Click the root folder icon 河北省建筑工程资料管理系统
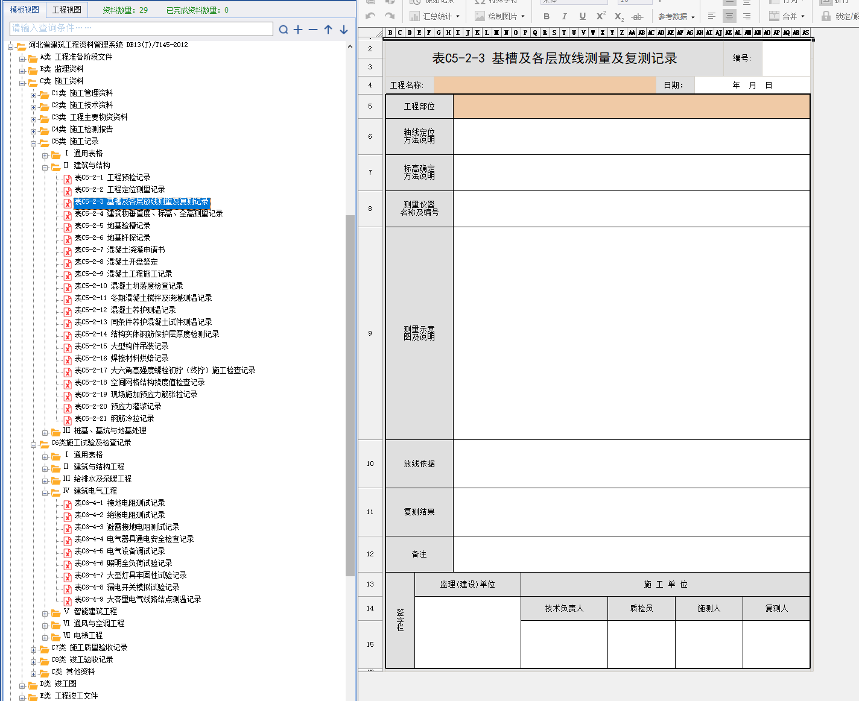This screenshot has width=859, height=701. [x=21, y=46]
